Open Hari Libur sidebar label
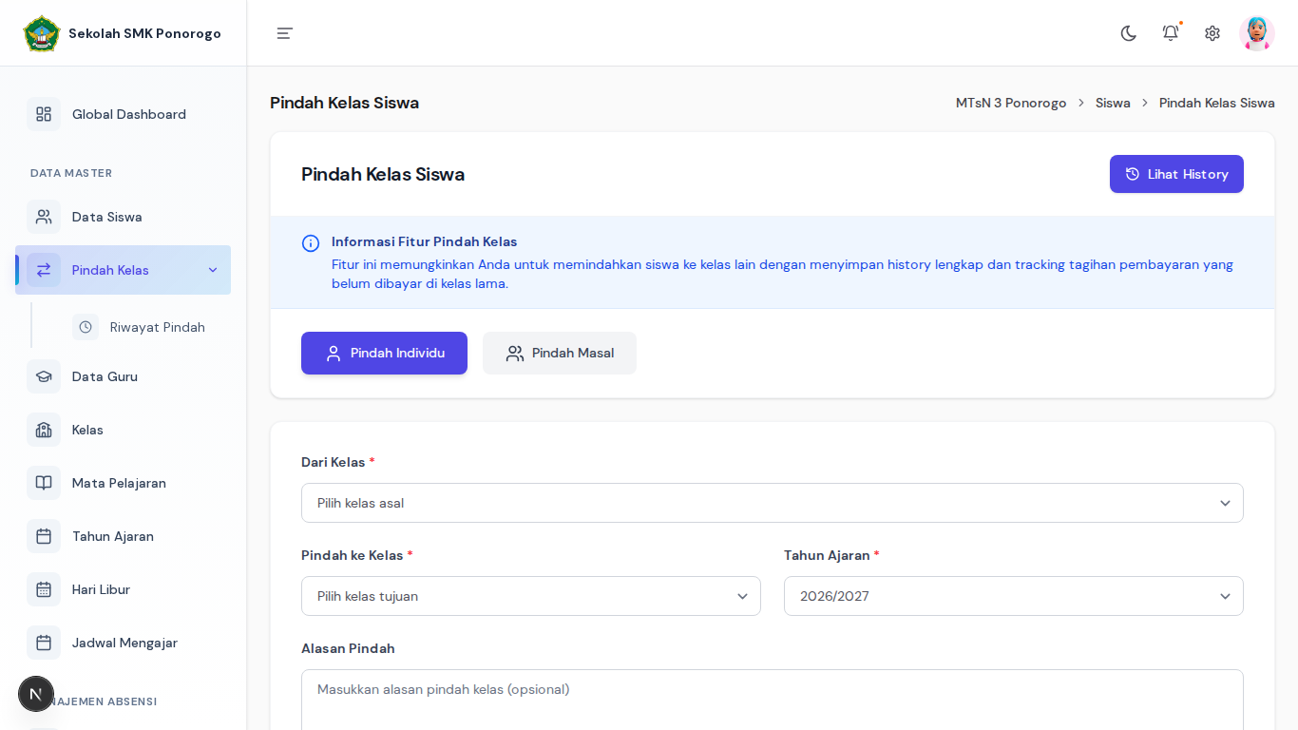This screenshot has width=1298, height=730. [x=101, y=589]
